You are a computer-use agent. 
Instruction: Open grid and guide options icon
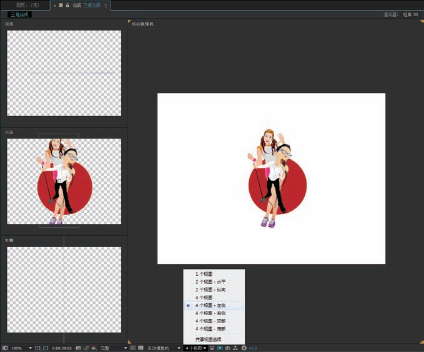click(x=37, y=348)
